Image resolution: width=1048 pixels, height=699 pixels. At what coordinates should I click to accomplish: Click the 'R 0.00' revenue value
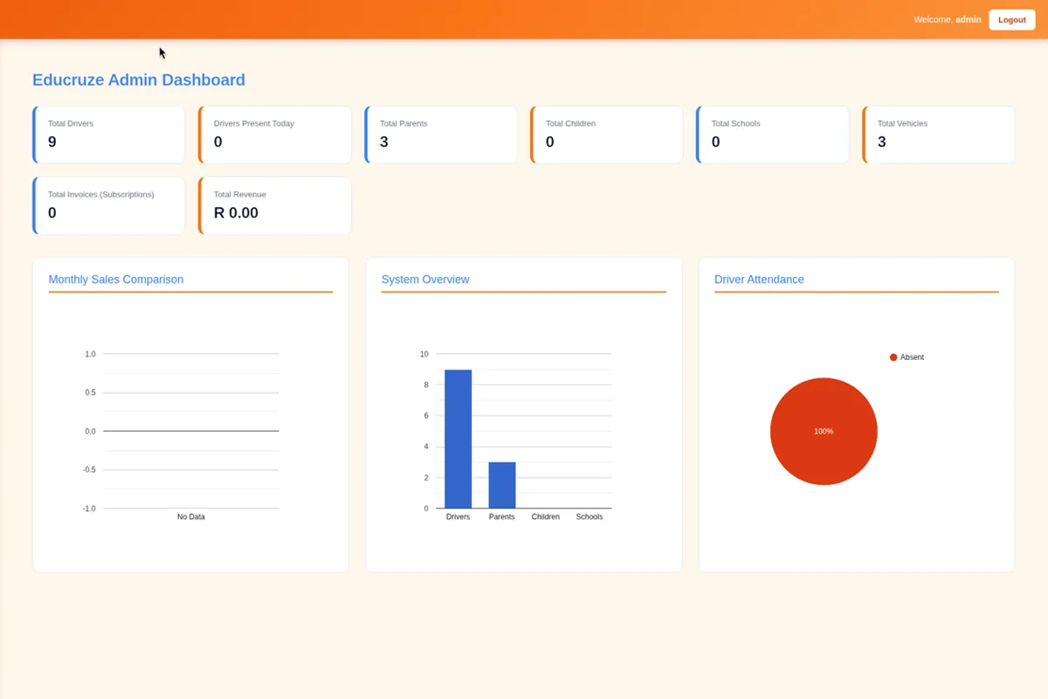point(236,212)
